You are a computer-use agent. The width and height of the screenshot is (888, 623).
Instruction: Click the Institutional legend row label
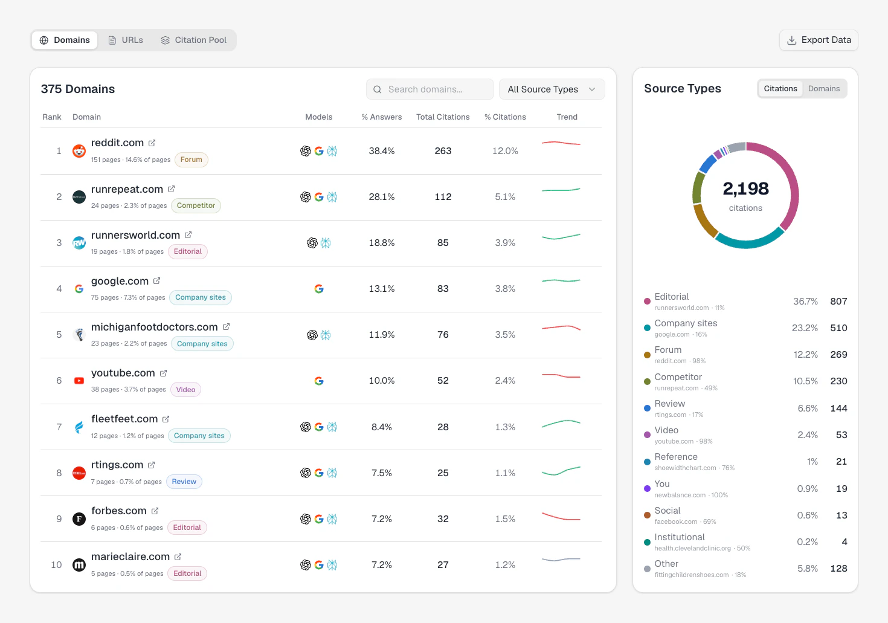(680, 537)
